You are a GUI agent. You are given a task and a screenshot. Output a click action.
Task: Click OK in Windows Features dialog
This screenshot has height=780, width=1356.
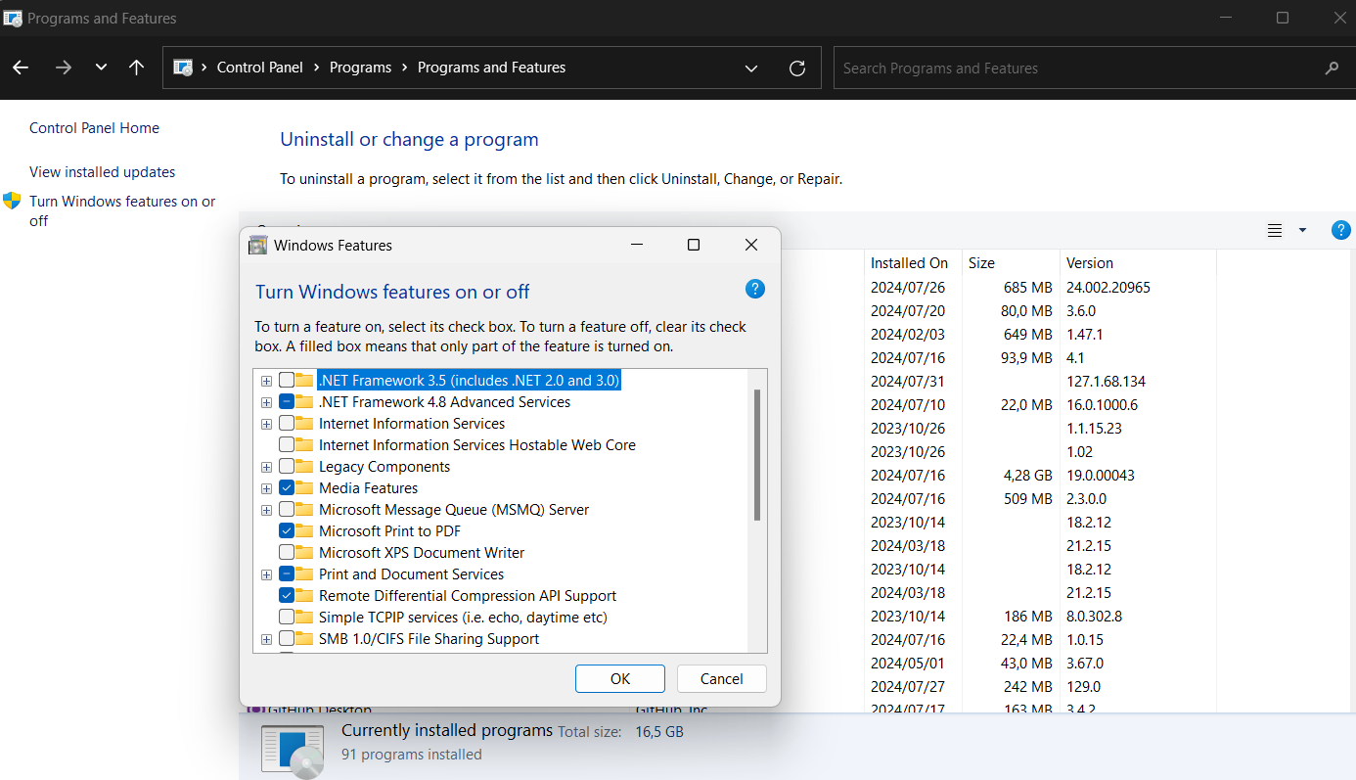[620, 678]
